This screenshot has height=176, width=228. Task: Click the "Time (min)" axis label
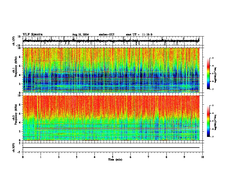[115, 160]
